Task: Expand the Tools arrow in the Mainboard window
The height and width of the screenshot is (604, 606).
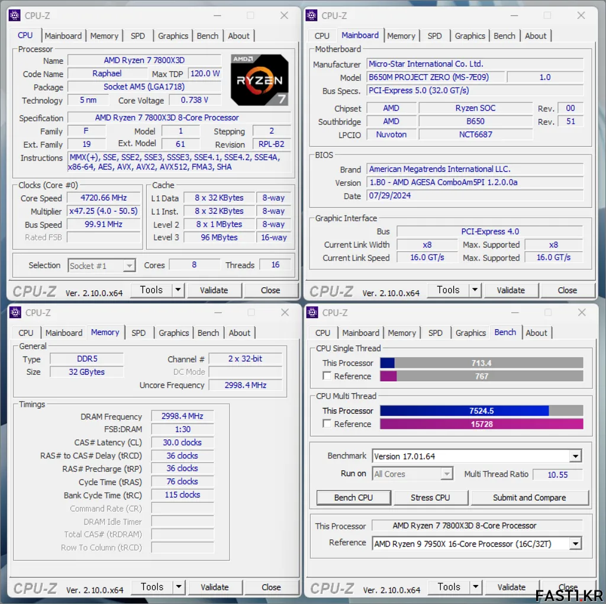Action: (x=475, y=290)
